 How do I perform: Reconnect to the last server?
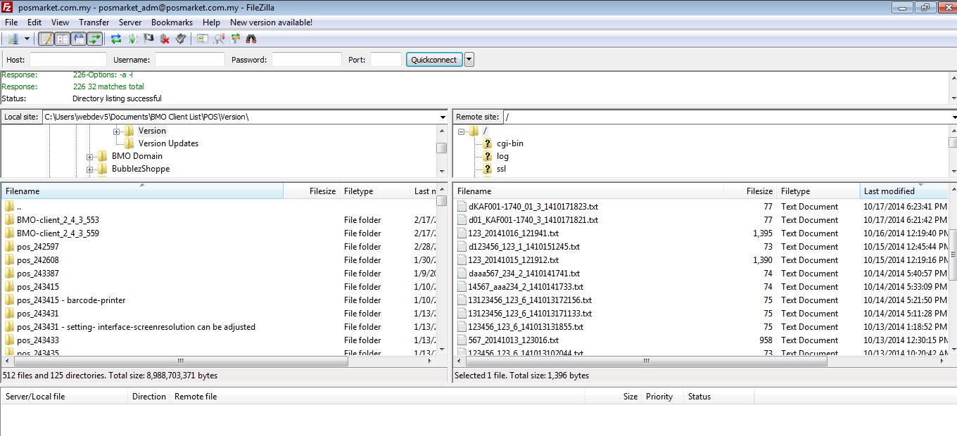(x=181, y=39)
